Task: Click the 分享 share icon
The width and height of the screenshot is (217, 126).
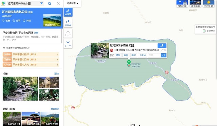Action: click(x=14, y=21)
